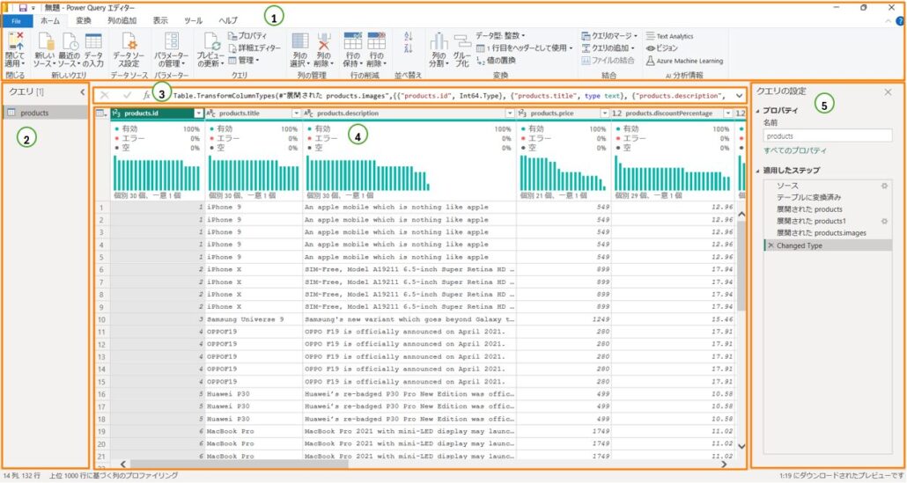907x483 pixels.
Task: Collapse the 適用したステップ section
Action: coord(758,169)
